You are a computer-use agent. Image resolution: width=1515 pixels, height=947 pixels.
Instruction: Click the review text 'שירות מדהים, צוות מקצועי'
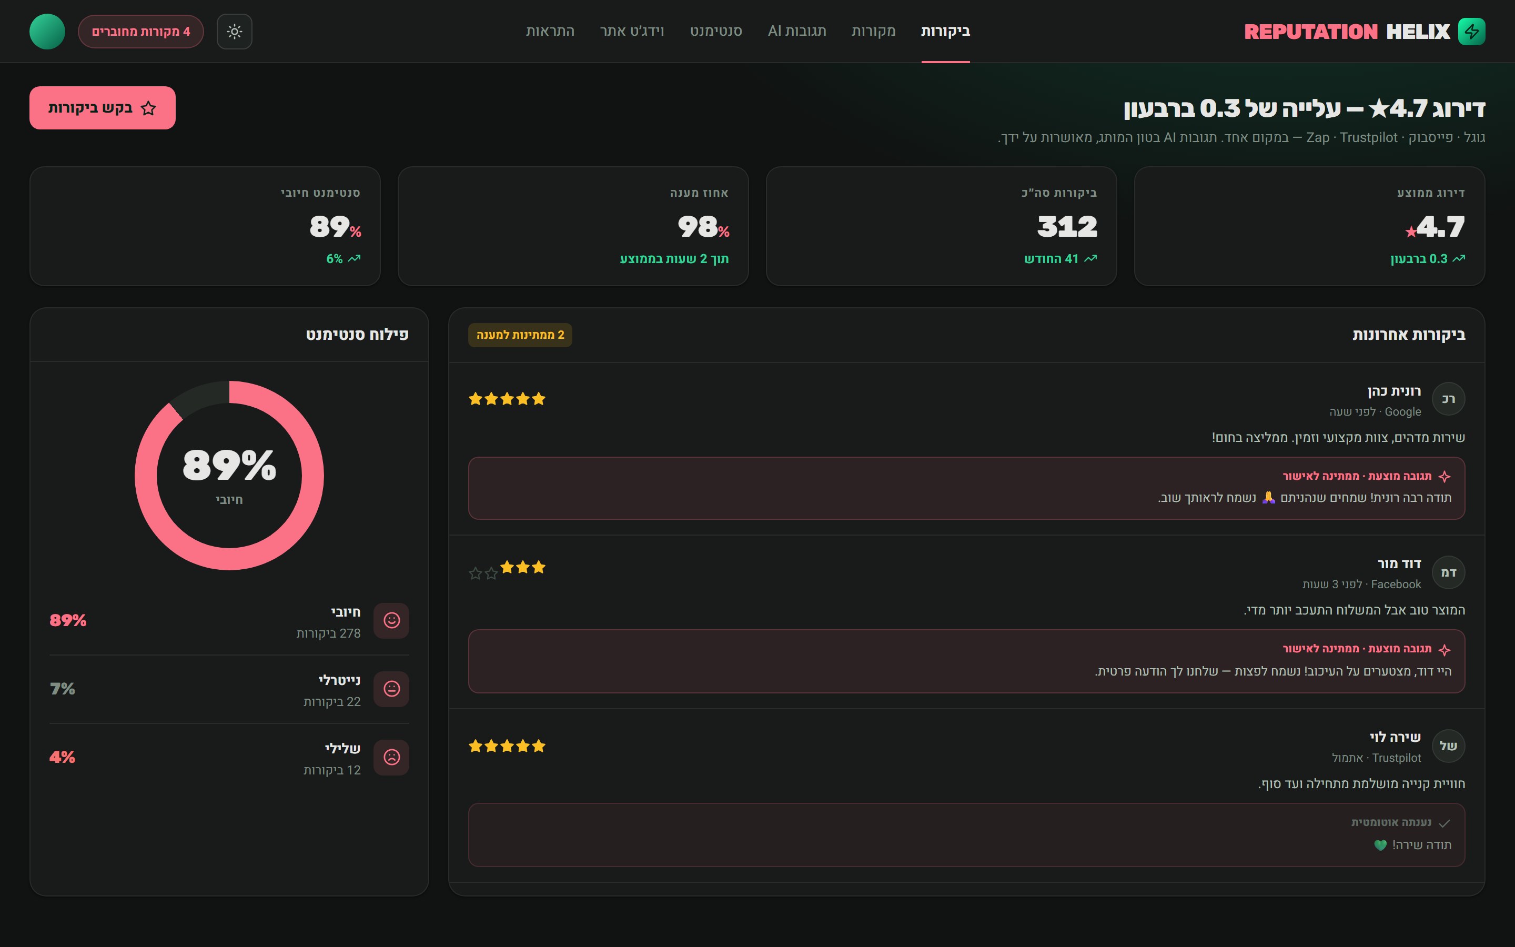[x=1338, y=437]
